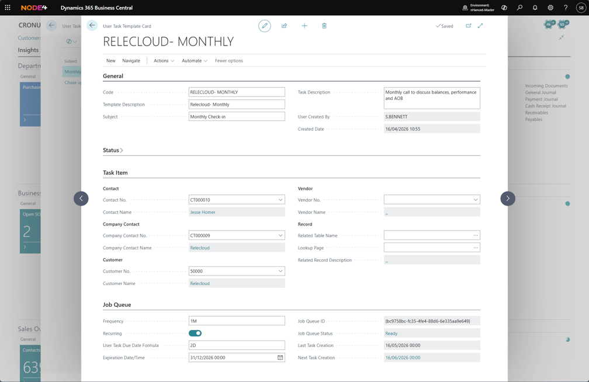Open the Relecloud customer name link
Screen dimensions: 589x382
pyautogui.click(x=200, y=284)
